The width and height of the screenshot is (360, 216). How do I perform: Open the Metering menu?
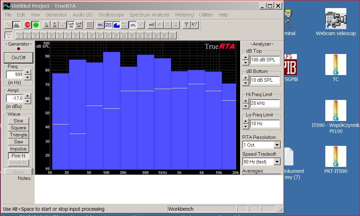(x=184, y=15)
